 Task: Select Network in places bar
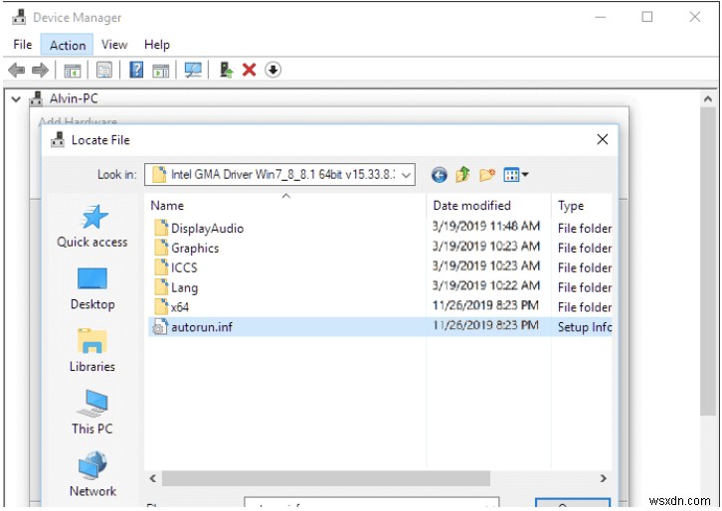coord(92,474)
